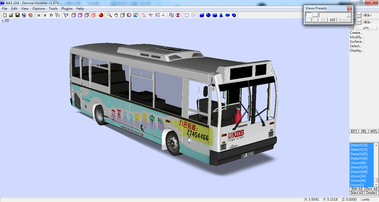
Task: Toggle the 2D/3D mode button
Action: [171, 15]
